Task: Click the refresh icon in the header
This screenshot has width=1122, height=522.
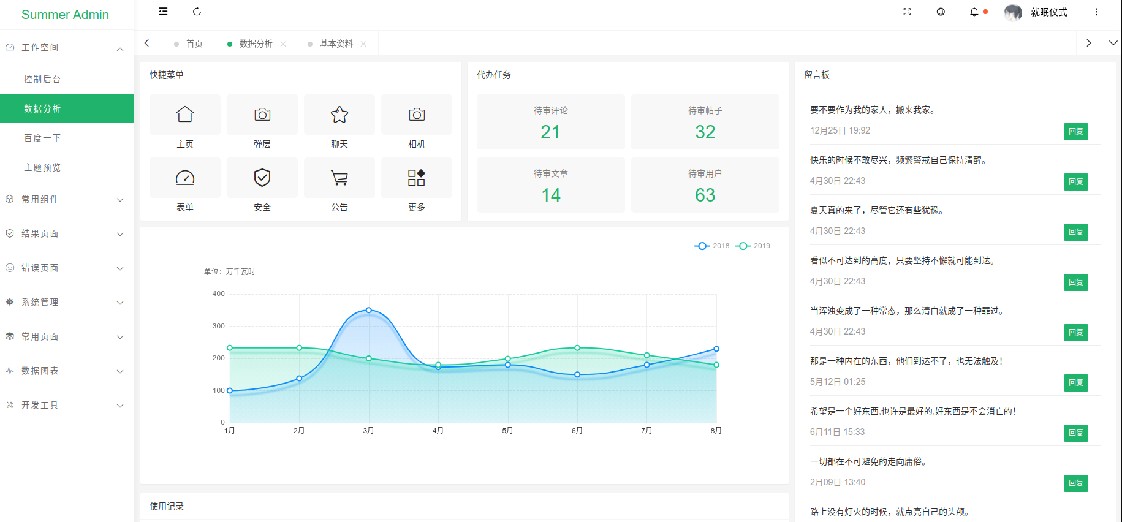Action: [197, 12]
